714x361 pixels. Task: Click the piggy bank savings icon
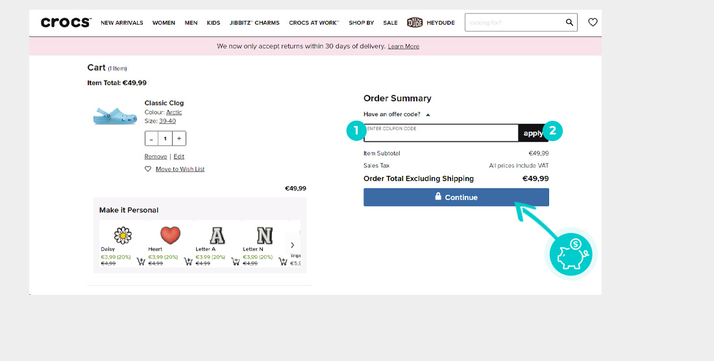click(x=571, y=254)
